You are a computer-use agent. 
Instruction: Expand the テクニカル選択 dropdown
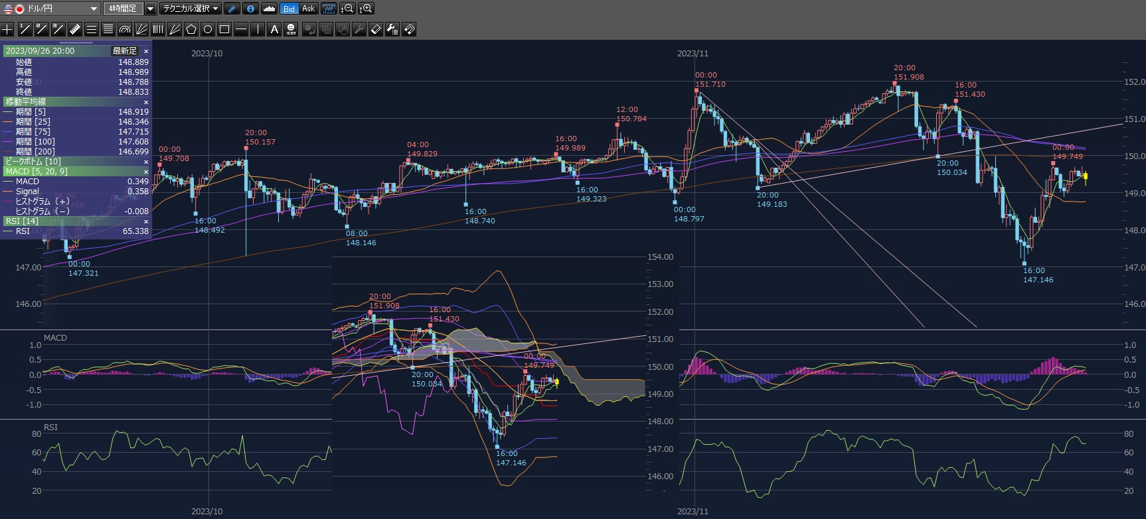point(191,9)
